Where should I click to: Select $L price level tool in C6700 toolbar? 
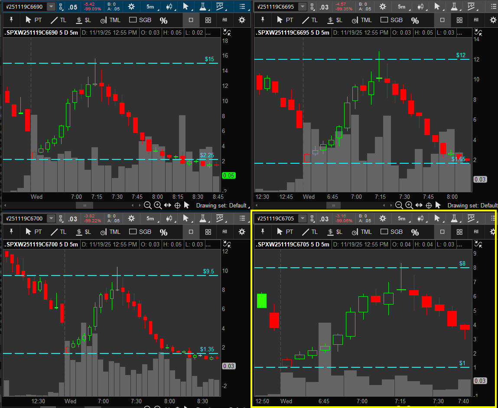tap(84, 232)
